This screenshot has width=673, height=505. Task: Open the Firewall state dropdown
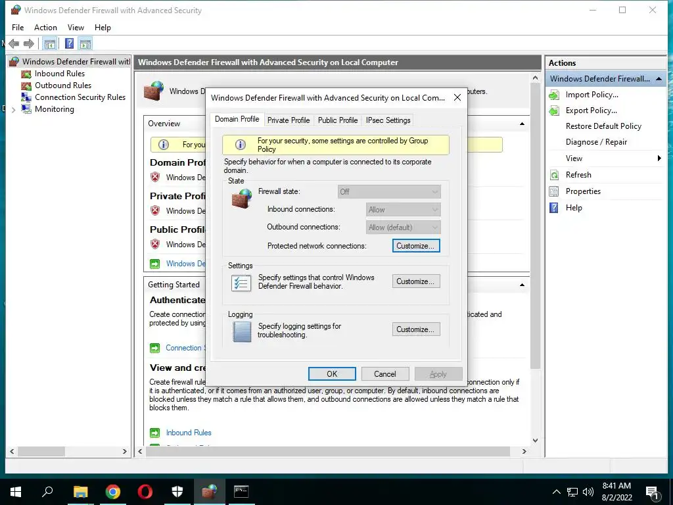click(389, 191)
